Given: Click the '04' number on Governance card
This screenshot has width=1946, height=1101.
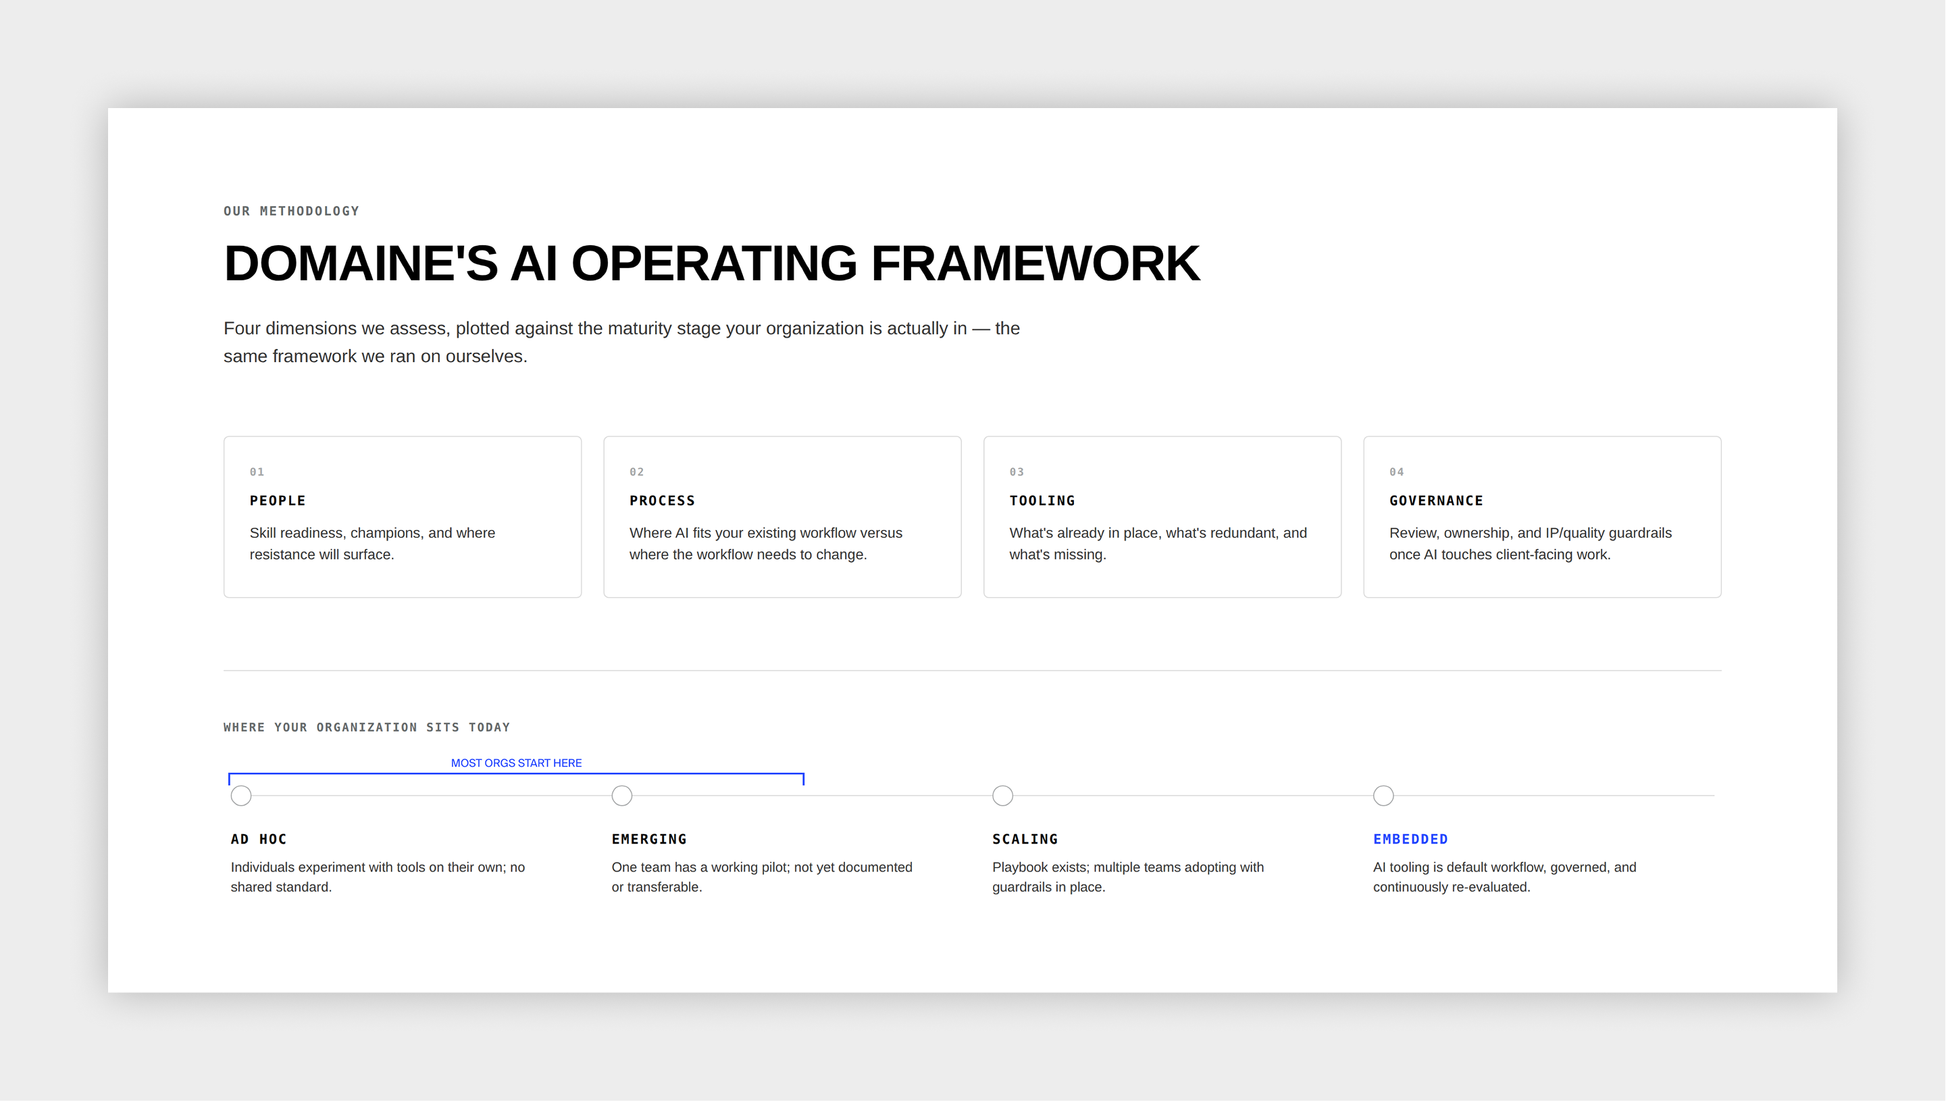Looking at the screenshot, I should point(1396,472).
